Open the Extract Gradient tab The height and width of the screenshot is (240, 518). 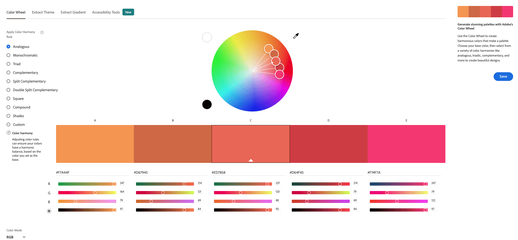tap(73, 12)
